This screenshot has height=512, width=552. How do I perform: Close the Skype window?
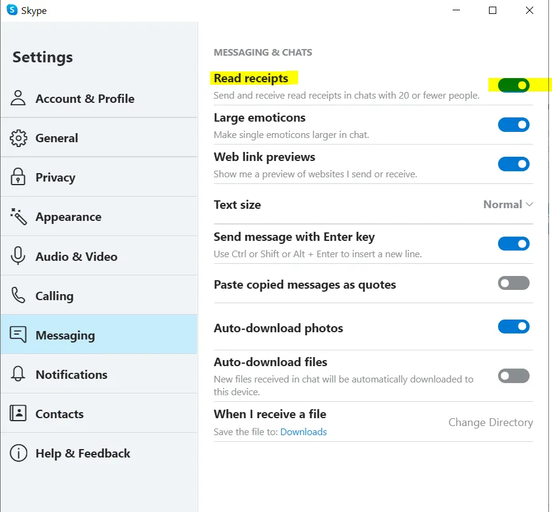pyautogui.click(x=530, y=10)
